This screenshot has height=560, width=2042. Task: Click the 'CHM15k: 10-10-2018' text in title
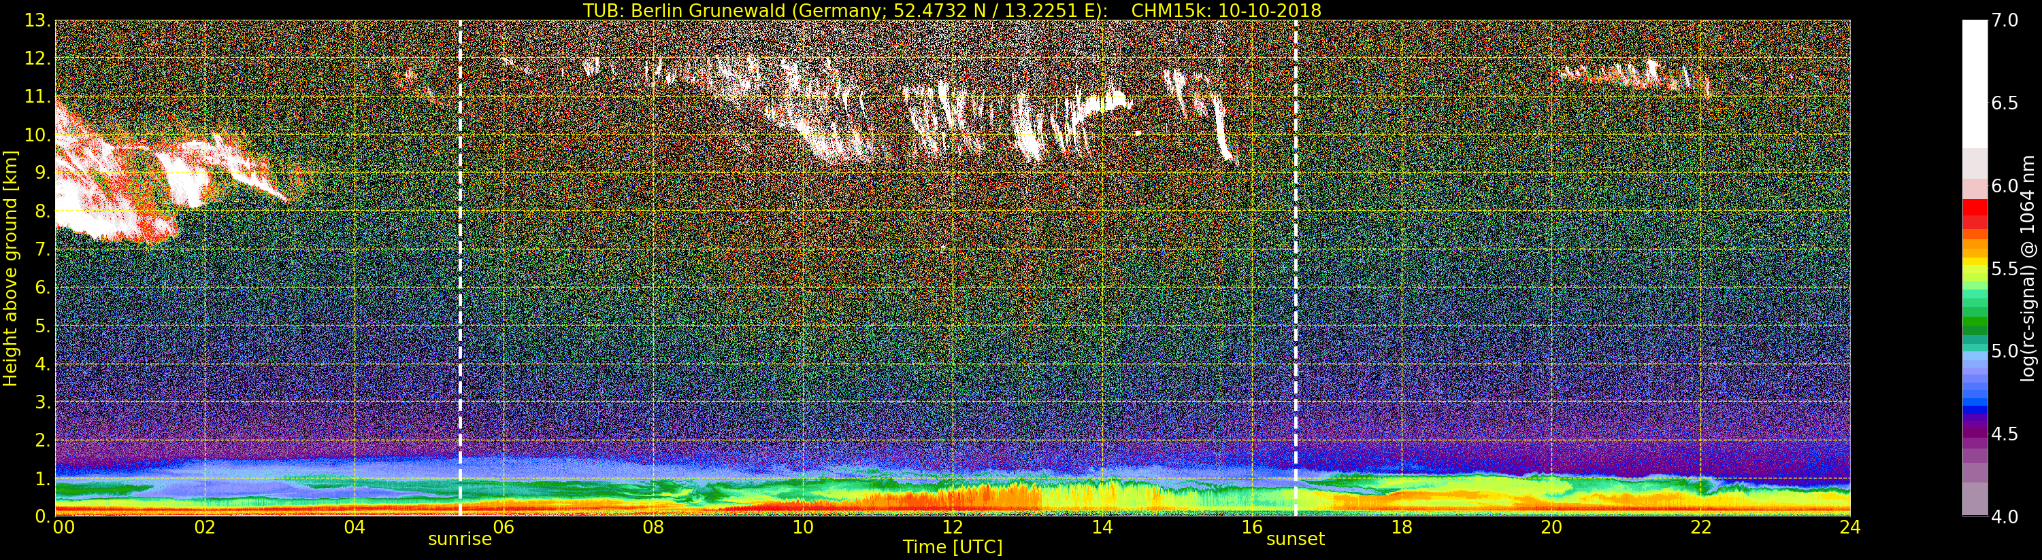click(1225, 10)
